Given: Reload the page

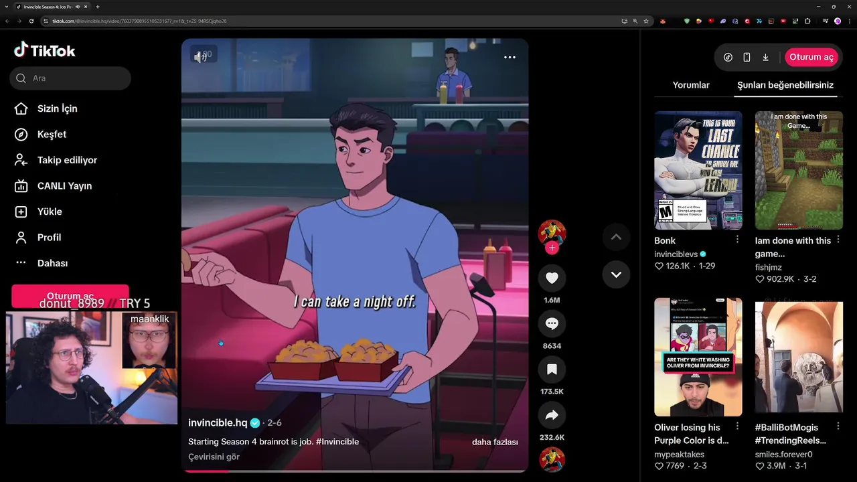Looking at the screenshot, I should tap(31, 21).
